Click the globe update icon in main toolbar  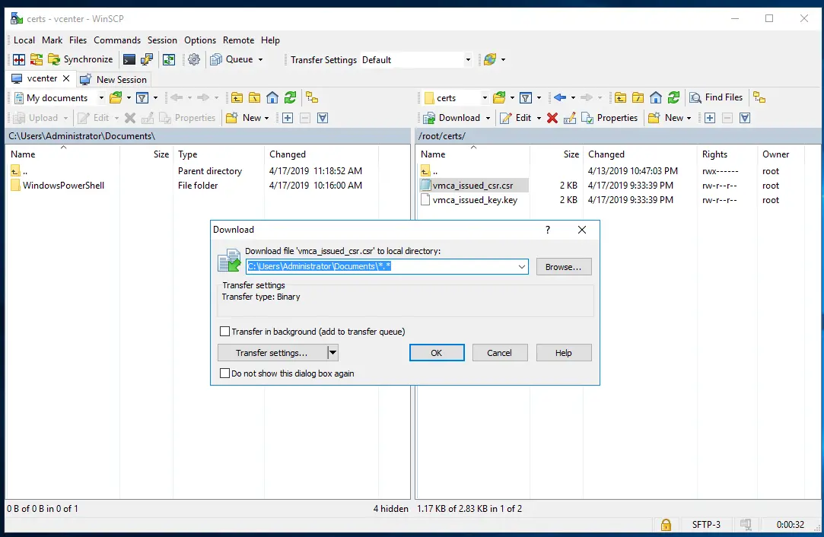[x=490, y=59]
